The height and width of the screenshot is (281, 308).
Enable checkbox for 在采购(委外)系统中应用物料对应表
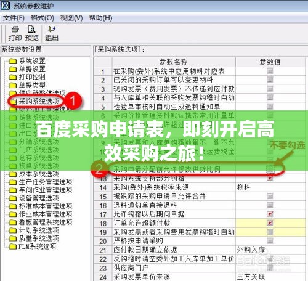coord(270,71)
